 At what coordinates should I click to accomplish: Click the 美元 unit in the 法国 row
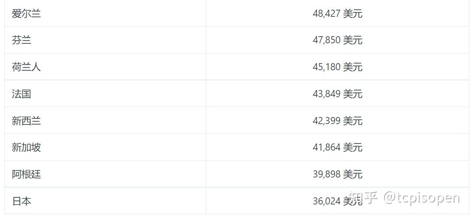353,94
